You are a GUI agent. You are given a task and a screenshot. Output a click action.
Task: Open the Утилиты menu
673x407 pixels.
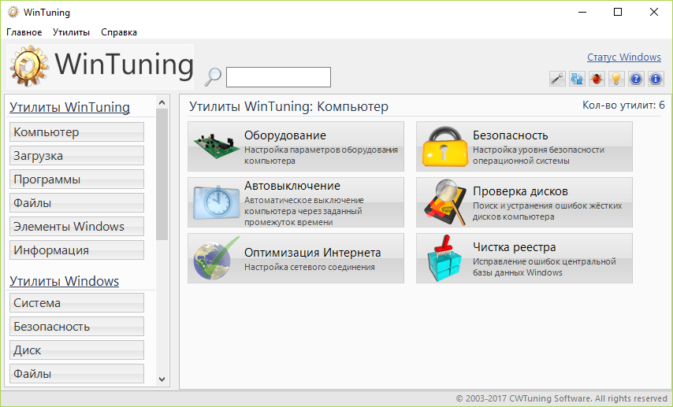click(x=71, y=32)
